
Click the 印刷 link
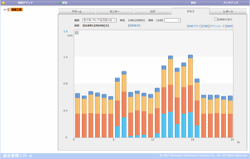[205, 26]
